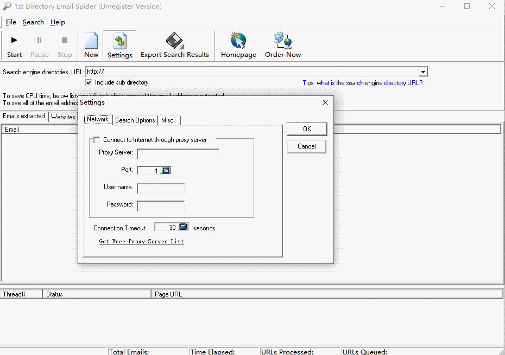Screen dimensions: 505x355
Task: Open Get Free Proxy Server List link
Action: [x=141, y=242]
